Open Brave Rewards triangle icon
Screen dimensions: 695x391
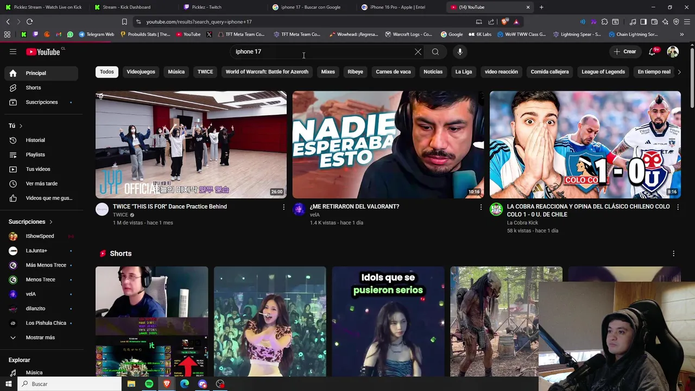point(516,22)
